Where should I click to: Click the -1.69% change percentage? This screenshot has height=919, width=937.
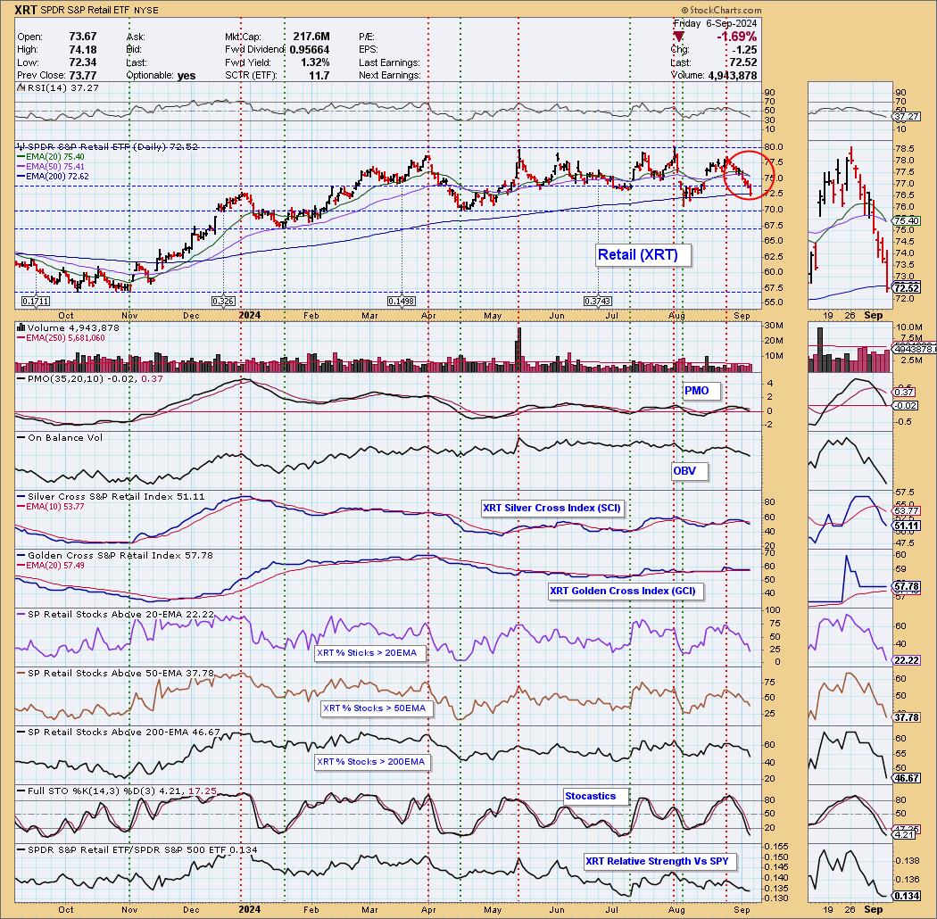pos(736,37)
